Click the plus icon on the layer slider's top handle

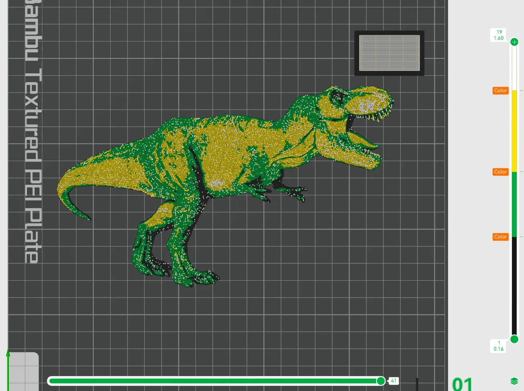click(514, 42)
